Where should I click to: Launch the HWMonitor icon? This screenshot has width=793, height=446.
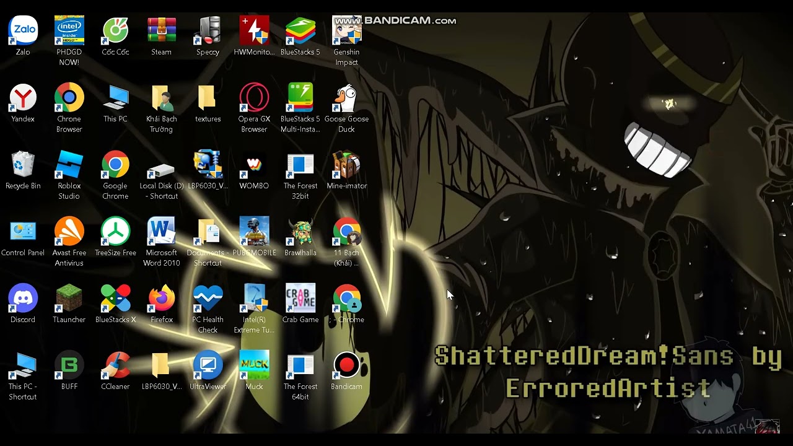254,30
